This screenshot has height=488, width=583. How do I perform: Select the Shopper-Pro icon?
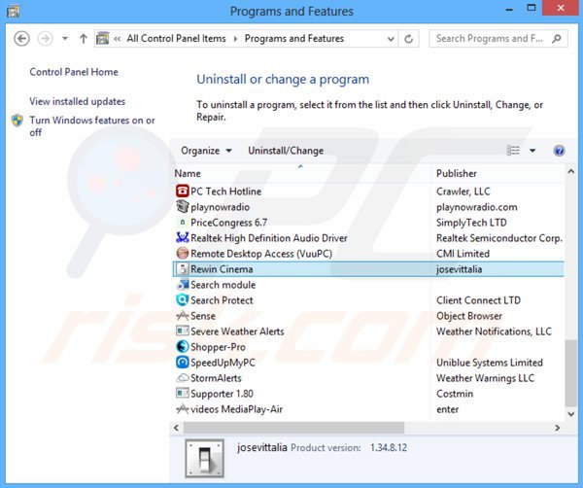click(x=183, y=347)
